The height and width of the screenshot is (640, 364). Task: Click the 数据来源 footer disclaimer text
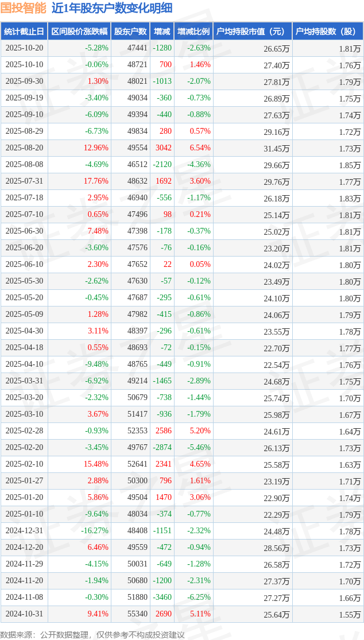[x=92, y=634]
